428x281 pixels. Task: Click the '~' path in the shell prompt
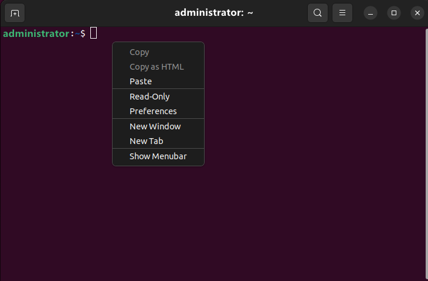[x=77, y=34]
